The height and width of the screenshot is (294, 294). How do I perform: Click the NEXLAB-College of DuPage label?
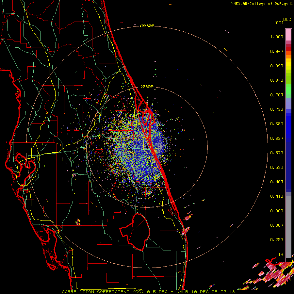261,4
